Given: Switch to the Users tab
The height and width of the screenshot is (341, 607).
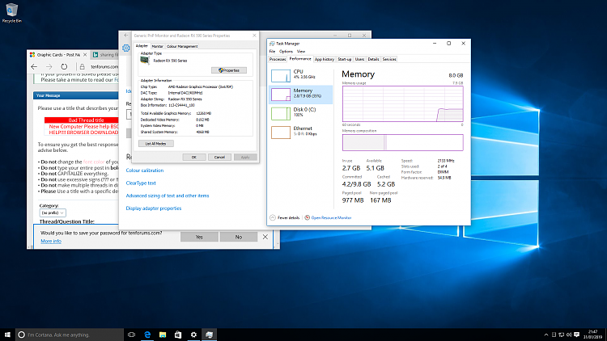Looking at the screenshot, I should pos(359,60).
